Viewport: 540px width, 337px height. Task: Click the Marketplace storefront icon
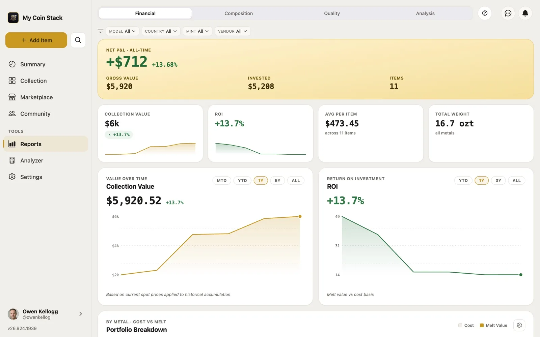pos(12,97)
